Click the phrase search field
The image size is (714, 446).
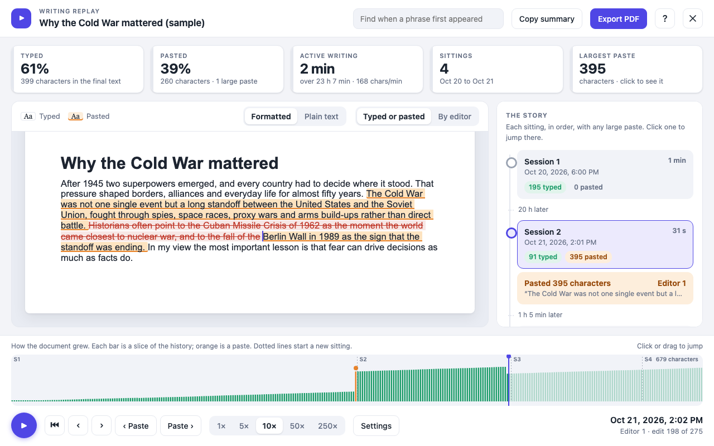[x=428, y=18]
